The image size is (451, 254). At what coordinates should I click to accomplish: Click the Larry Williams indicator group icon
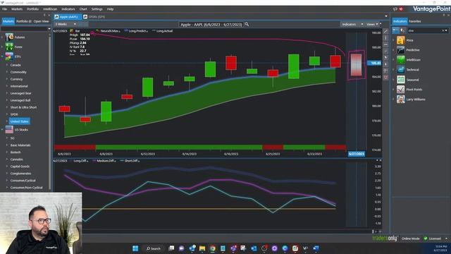coord(401,99)
